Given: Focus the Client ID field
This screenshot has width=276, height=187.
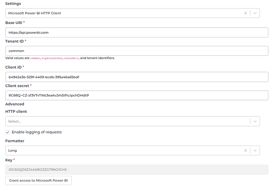Looking at the screenshot, I should click(x=137, y=77).
